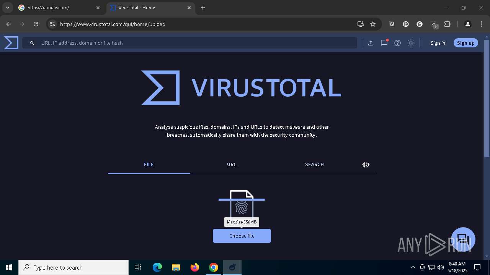Click the address bar URL

point(113,24)
